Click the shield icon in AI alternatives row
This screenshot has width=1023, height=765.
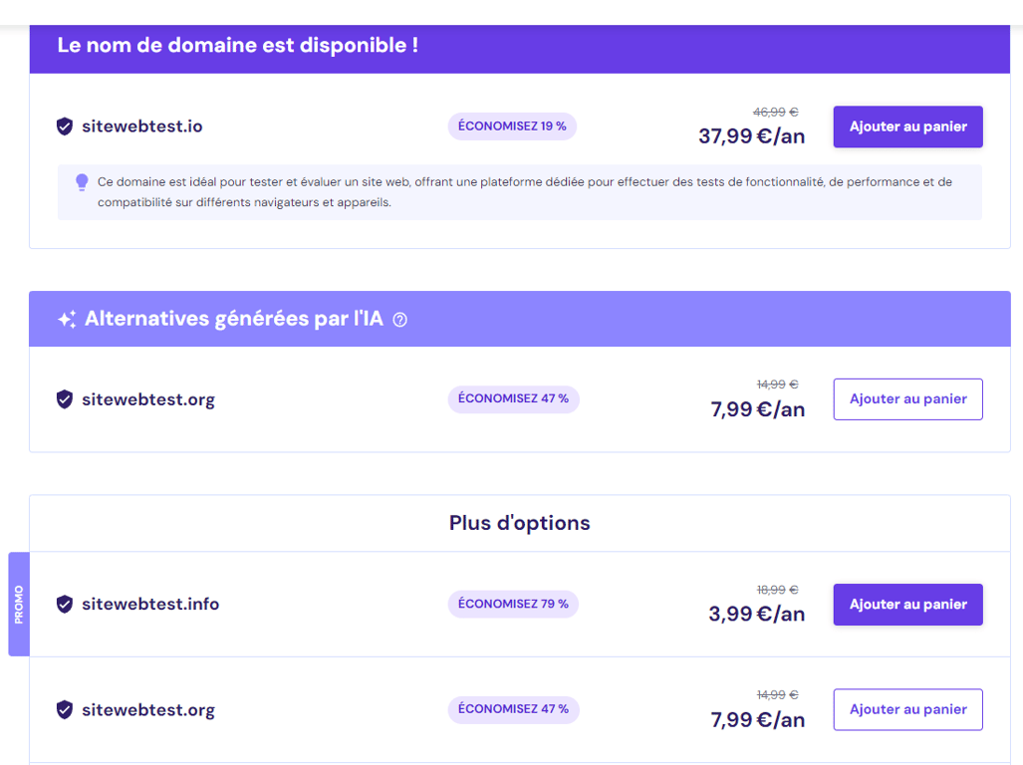[65, 399]
